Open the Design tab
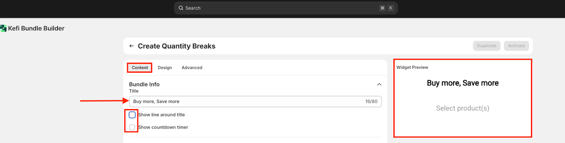 tap(165, 68)
